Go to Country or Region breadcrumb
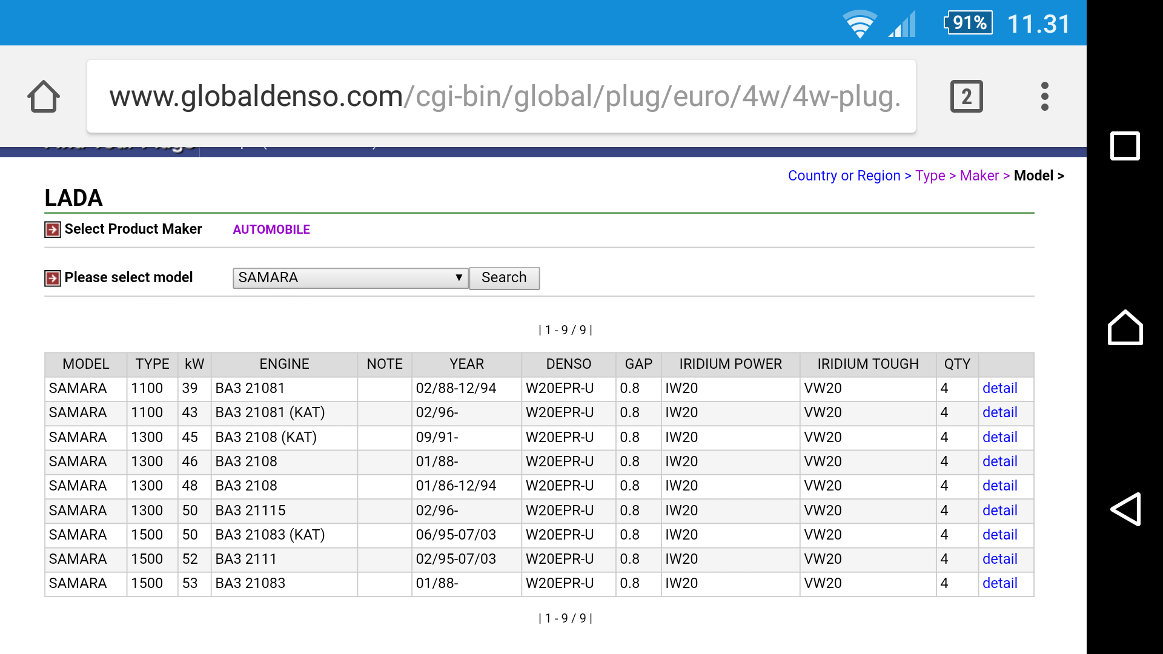 [x=844, y=176]
